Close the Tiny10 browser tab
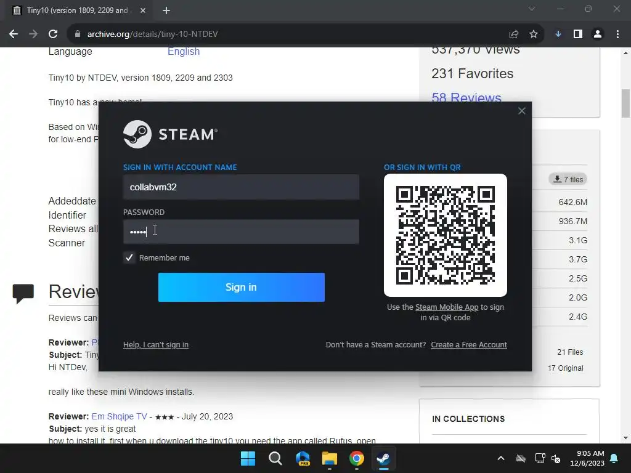Image resolution: width=631 pixels, height=473 pixels. 143,10
